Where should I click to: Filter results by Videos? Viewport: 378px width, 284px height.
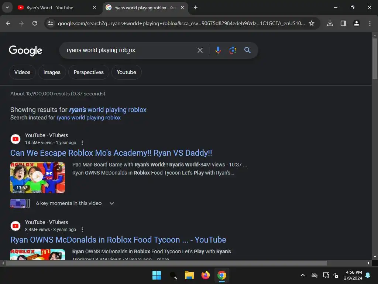pos(22,72)
